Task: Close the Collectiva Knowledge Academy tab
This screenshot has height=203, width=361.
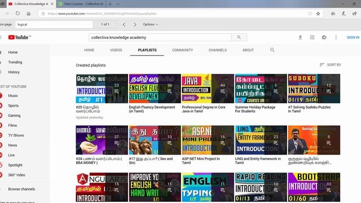Action: [52, 4]
